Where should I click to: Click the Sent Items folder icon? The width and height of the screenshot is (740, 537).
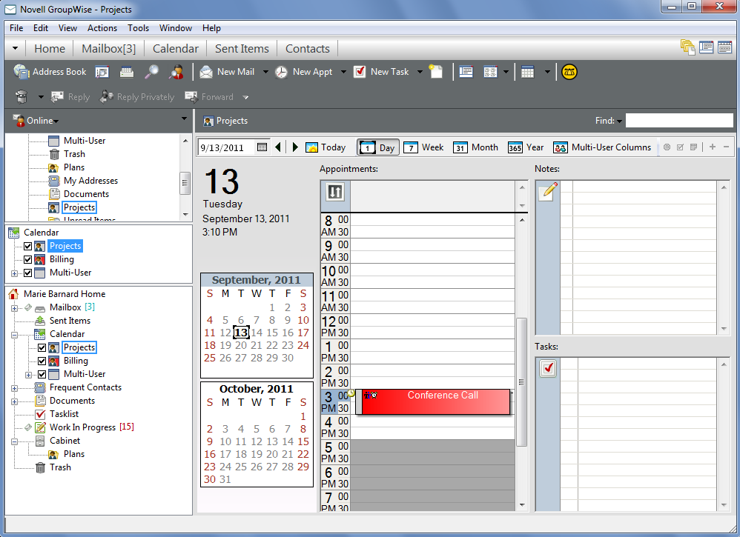[41, 321]
